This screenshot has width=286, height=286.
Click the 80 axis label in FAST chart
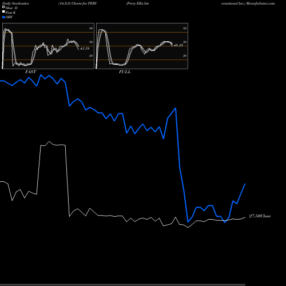91,28
